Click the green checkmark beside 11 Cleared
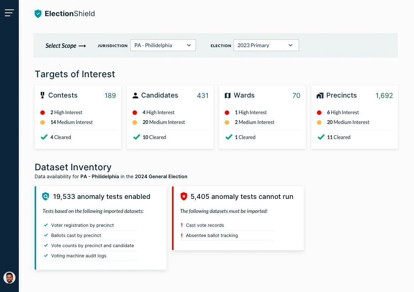The height and width of the screenshot is (292, 414). click(x=321, y=137)
